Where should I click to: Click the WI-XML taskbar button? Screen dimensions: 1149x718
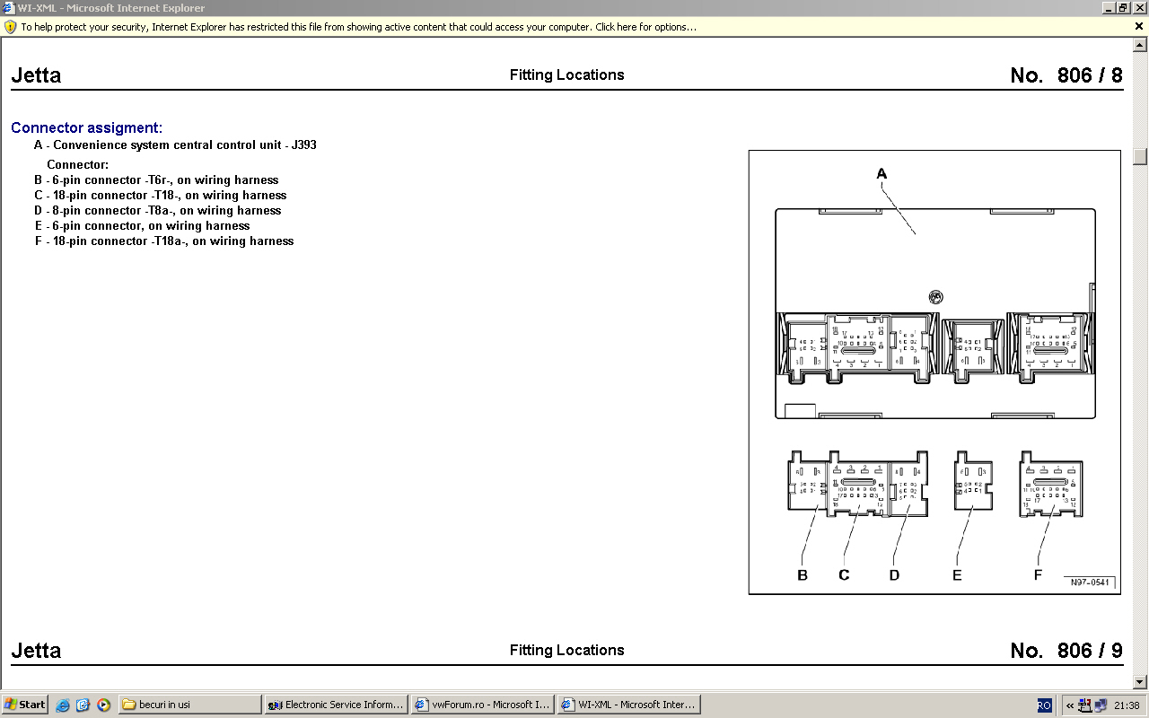coord(628,705)
